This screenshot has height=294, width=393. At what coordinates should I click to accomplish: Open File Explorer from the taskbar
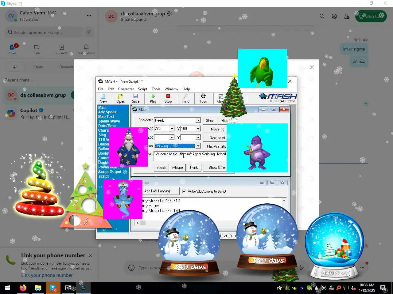click(x=38, y=288)
